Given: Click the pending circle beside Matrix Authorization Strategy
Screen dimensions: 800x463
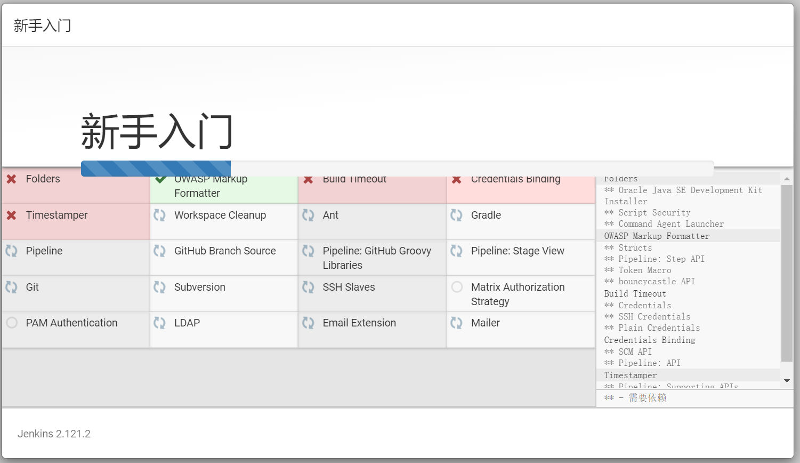Looking at the screenshot, I should click(457, 287).
